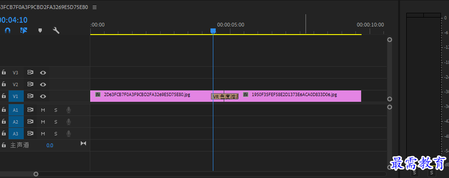Mute the A1 audio track
This screenshot has width=449, height=178.
43,110
